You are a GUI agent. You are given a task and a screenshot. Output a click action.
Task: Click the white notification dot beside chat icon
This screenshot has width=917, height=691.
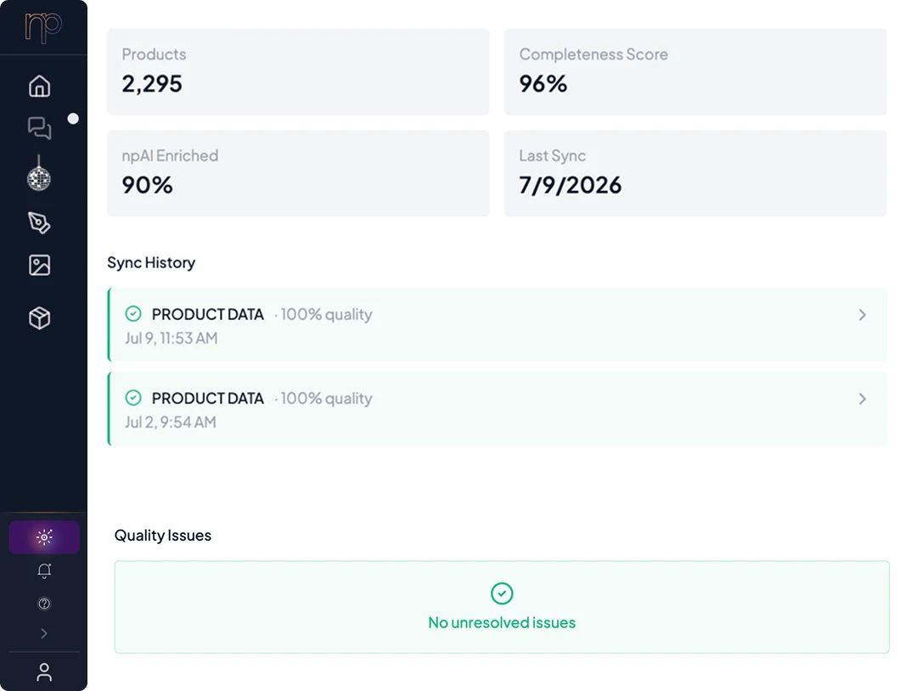(73, 119)
